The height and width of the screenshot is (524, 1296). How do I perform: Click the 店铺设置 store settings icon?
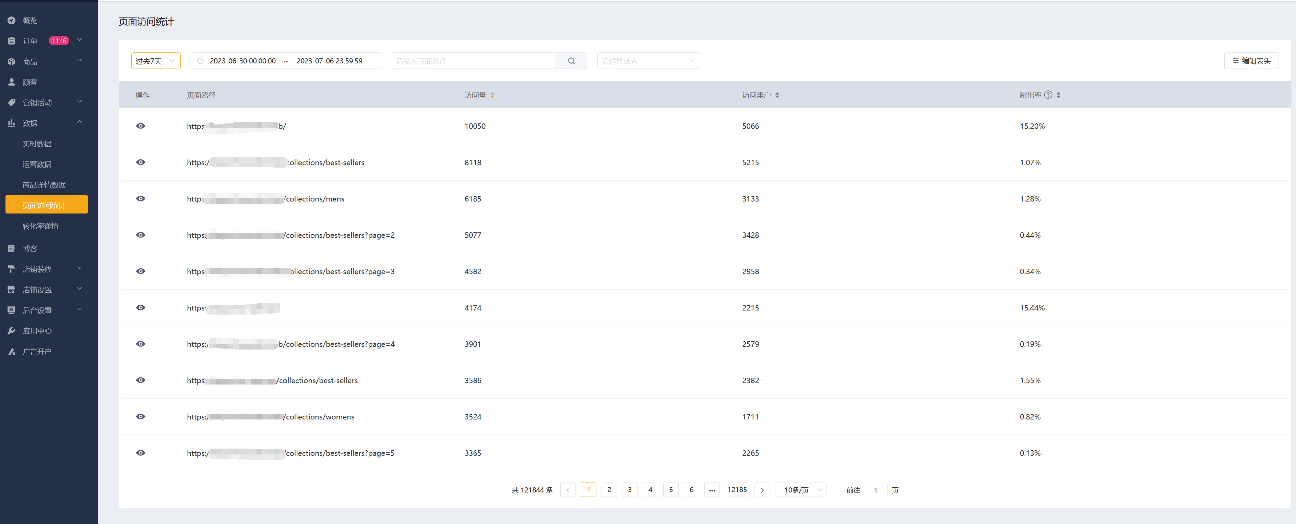[12, 290]
